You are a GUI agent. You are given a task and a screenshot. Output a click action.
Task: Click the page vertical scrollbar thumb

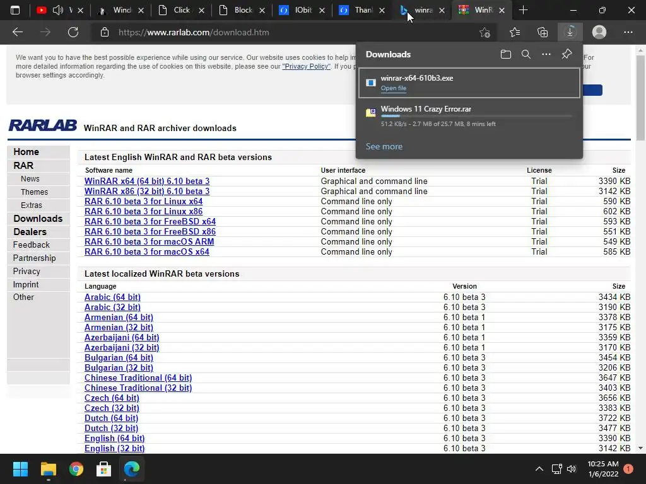[x=641, y=98]
